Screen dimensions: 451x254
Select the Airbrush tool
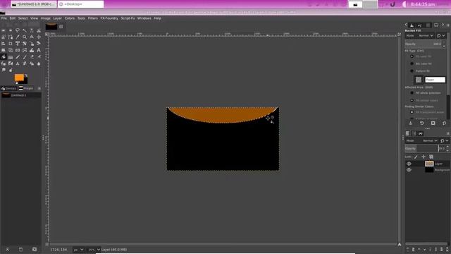pos(39,57)
